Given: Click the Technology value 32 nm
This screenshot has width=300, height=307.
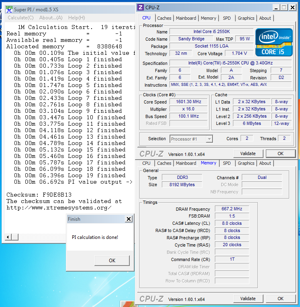Looking at the screenshot, I should (x=181, y=54).
